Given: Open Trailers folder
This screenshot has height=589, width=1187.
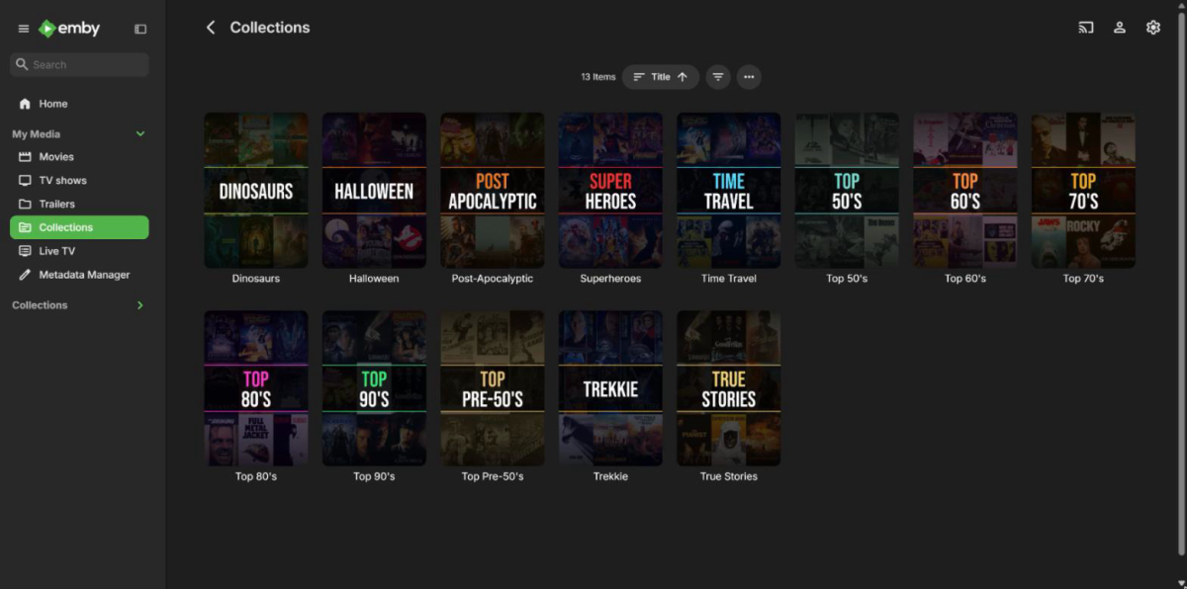Looking at the screenshot, I should click(x=79, y=204).
